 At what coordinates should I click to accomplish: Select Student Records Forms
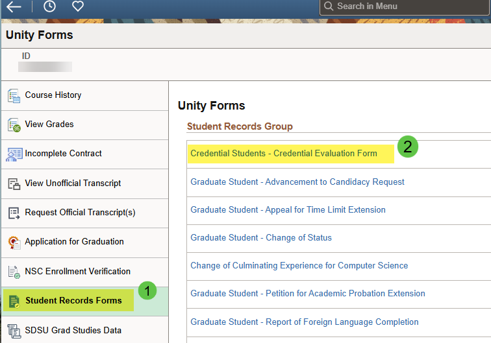pyautogui.click(x=84, y=302)
